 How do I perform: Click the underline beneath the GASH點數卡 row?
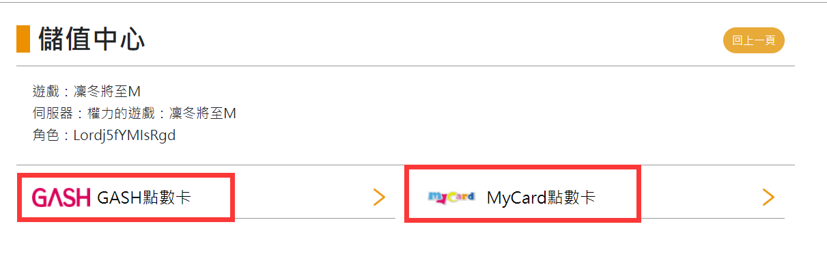pos(206,219)
